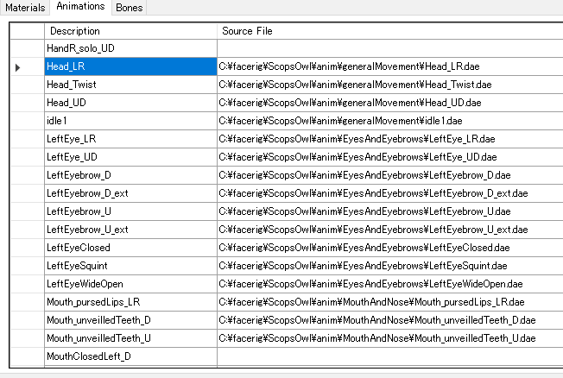
Task: Open the Animations tab
Action: (x=79, y=7)
